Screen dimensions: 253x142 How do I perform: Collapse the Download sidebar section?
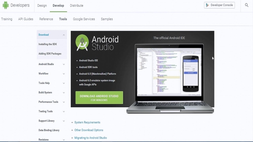(64, 35)
